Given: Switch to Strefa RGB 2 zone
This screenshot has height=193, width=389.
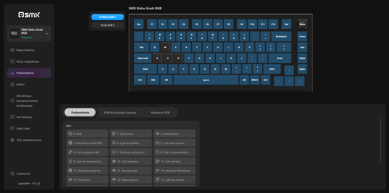Looking at the screenshot, I should tap(107, 25).
